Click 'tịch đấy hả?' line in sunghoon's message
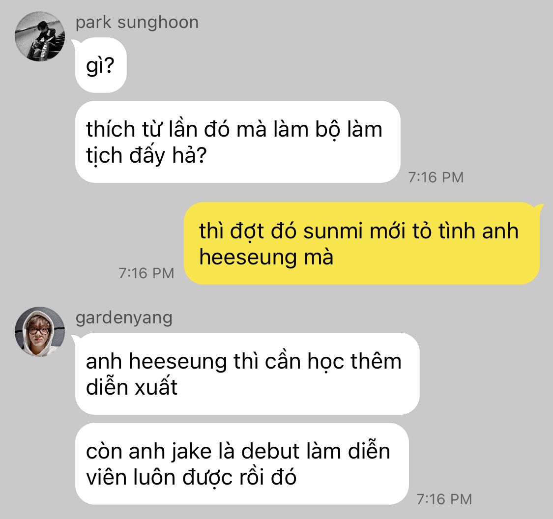Image resolution: width=553 pixels, height=519 pixels. (x=146, y=155)
